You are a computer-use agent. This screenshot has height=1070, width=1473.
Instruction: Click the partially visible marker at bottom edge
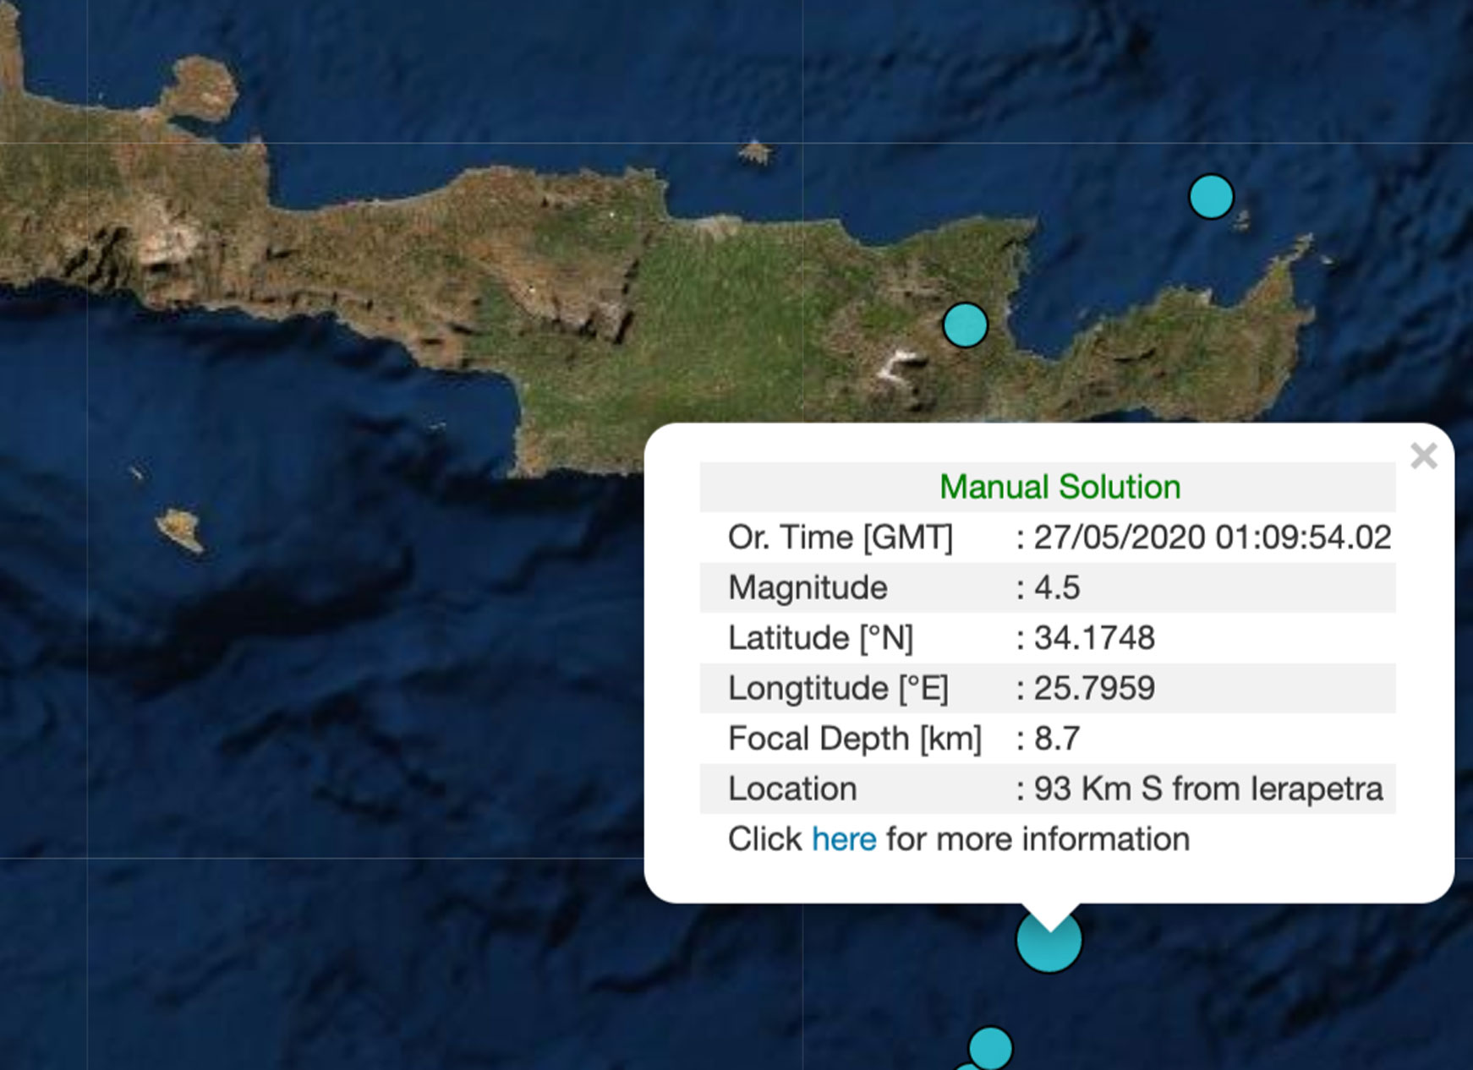pyautogui.click(x=968, y=1067)
